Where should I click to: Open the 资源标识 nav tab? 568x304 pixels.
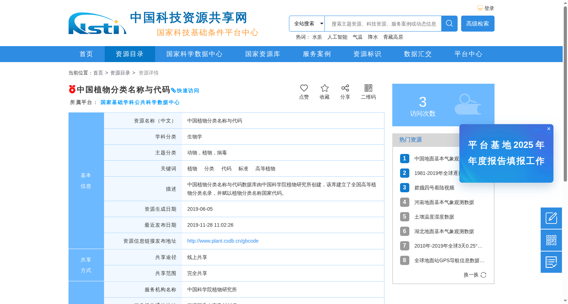coord(367,54)
